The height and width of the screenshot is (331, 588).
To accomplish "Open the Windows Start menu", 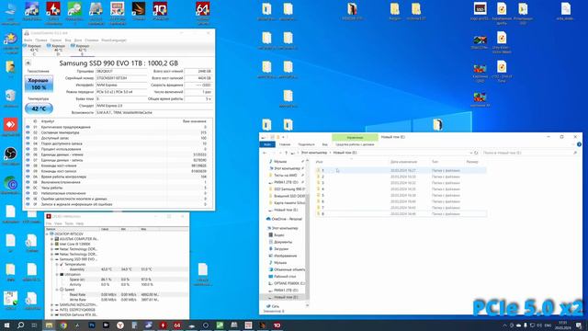I will coord(6,325).
